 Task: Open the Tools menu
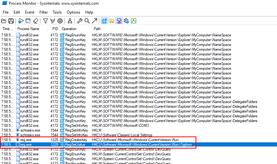pos(57,12)
